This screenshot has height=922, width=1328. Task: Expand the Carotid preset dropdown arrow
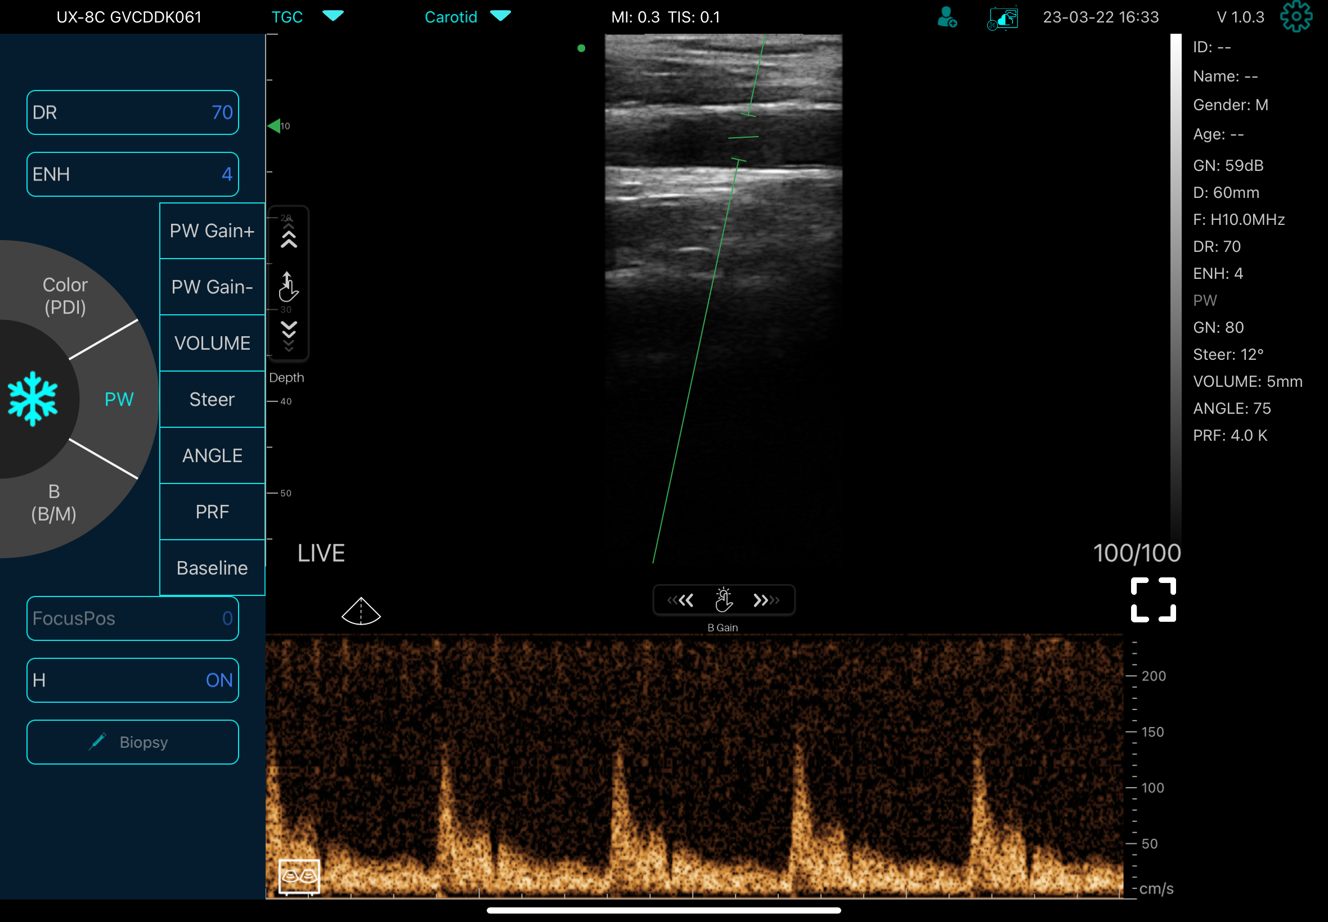point(500,16)
